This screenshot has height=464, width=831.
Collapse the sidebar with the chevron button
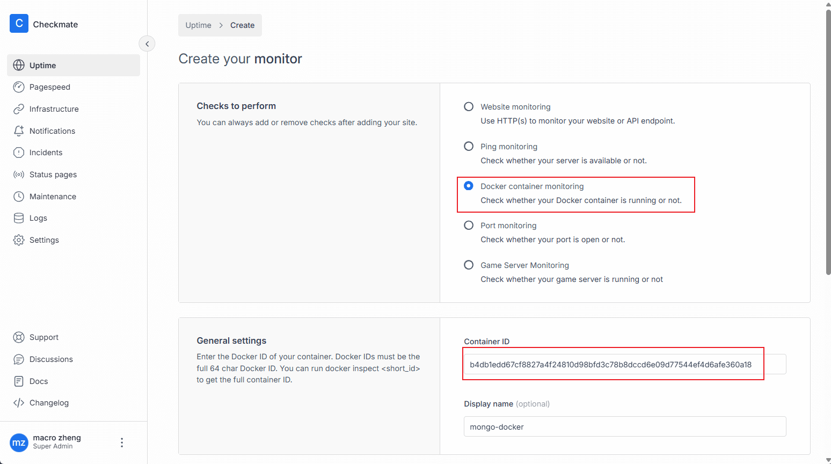pos(147,44)
